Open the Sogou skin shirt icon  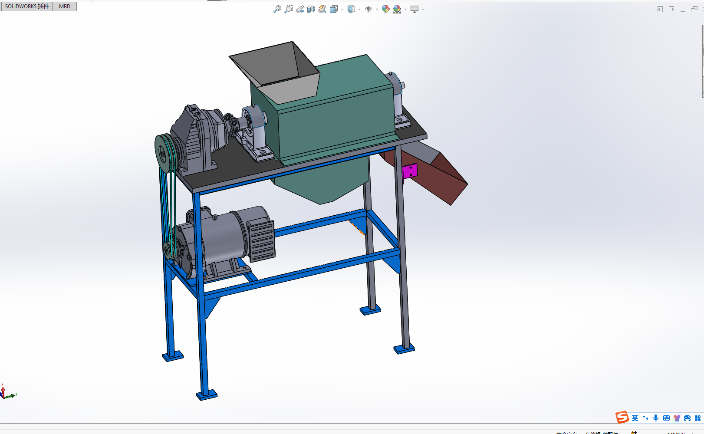[x=677, y=418]
